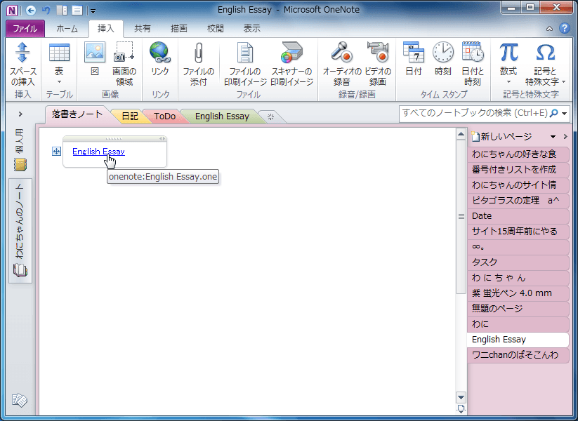This screenshot has height=421, width=578.
Task: Switch to the 表示 ribbon tab
Action: tap(251, 28)
